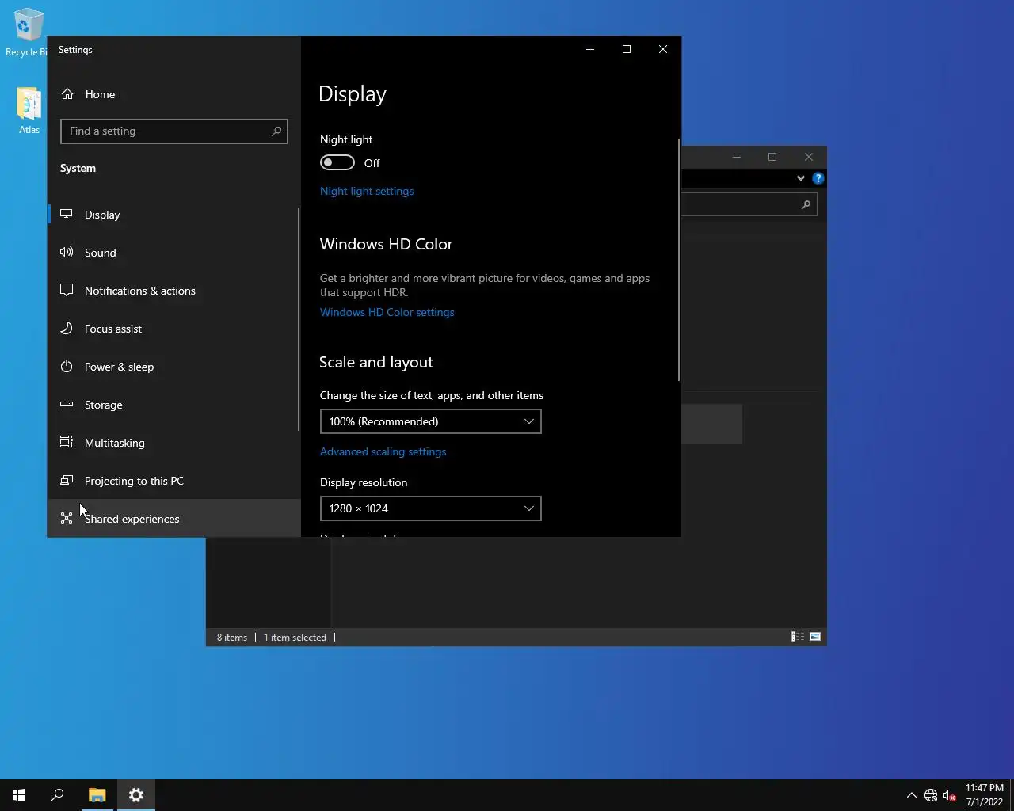Select Projecting to this PC

173,481
